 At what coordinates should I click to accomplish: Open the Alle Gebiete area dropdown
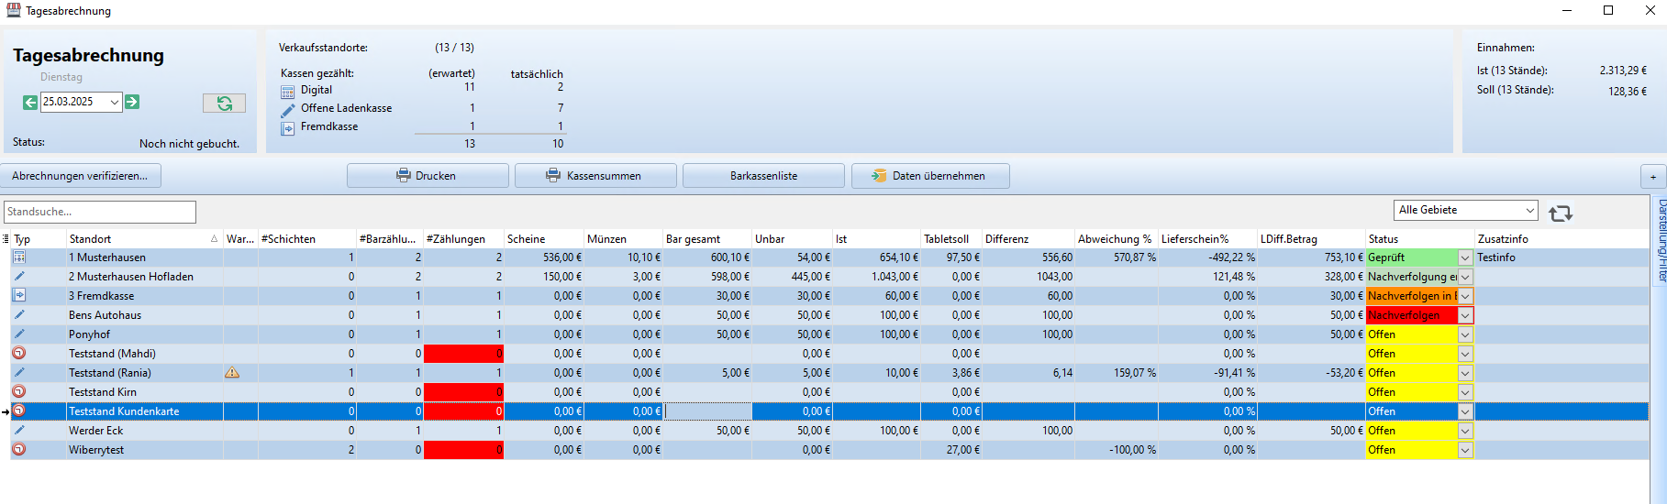coord(1529,210)
